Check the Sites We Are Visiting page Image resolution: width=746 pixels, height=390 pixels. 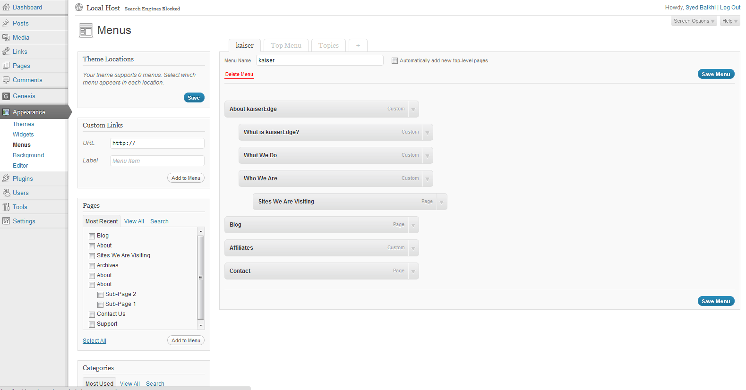[x=92, y=256]
